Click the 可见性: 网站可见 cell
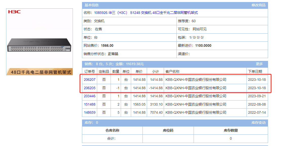 pos(222,29)
